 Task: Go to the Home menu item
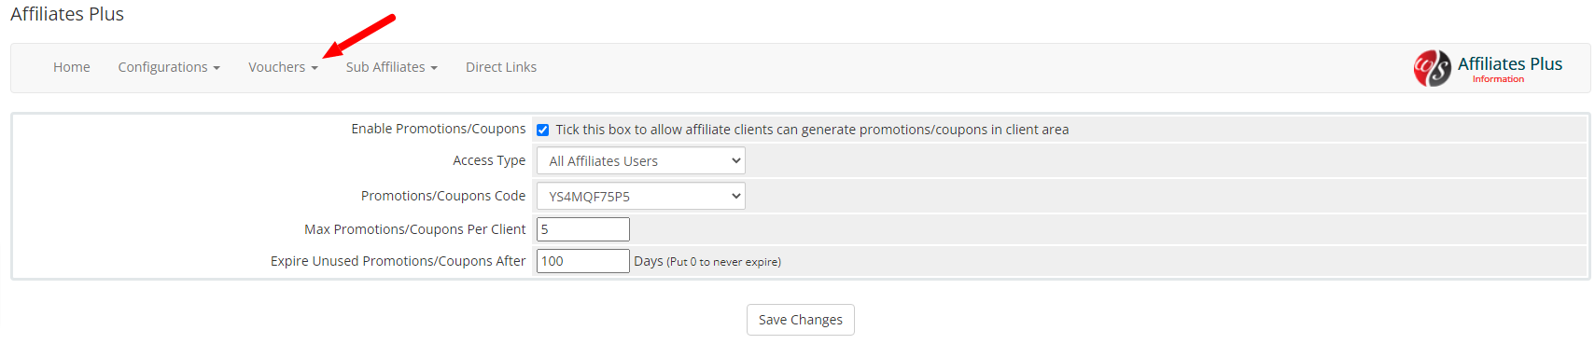[72, 67]
